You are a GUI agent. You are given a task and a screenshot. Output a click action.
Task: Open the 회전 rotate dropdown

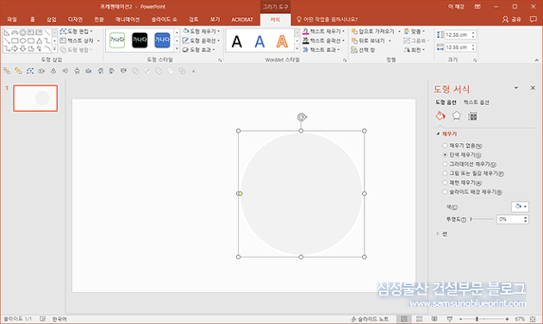click(x=415, y=50)
